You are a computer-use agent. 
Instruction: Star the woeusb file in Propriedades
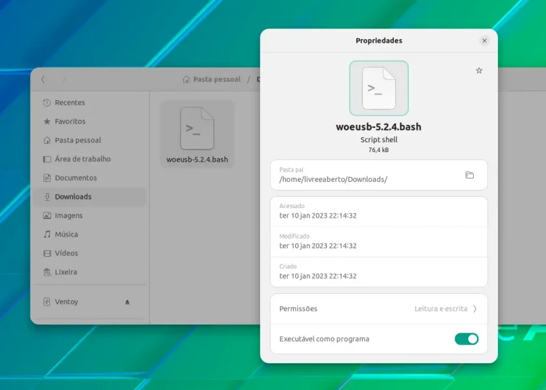tap(479, 70)
